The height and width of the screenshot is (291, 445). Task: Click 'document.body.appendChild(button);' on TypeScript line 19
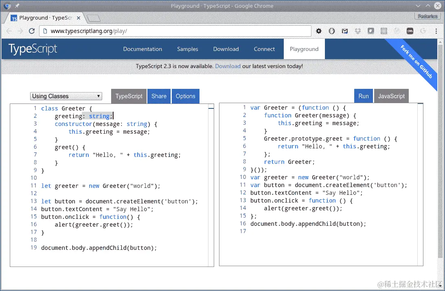click(99, 248)
